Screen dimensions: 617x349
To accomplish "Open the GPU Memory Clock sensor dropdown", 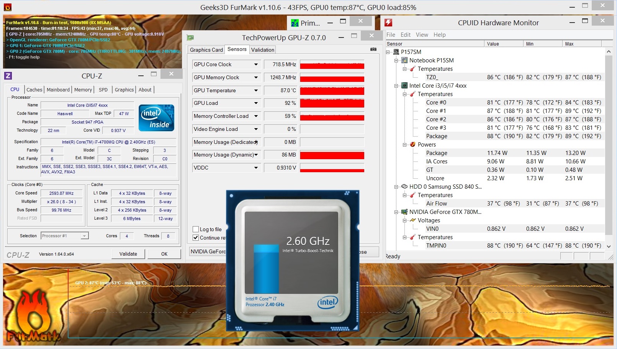I will coord(256,77).
